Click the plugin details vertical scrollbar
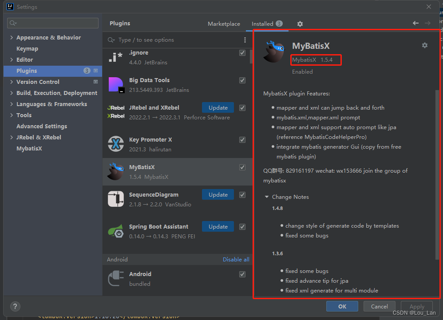The height and width of the screenshot is (320, 443). [437, 175]
